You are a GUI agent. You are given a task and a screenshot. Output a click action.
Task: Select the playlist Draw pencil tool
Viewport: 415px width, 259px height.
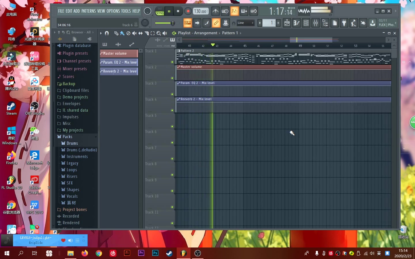click(x=116, y=33)
